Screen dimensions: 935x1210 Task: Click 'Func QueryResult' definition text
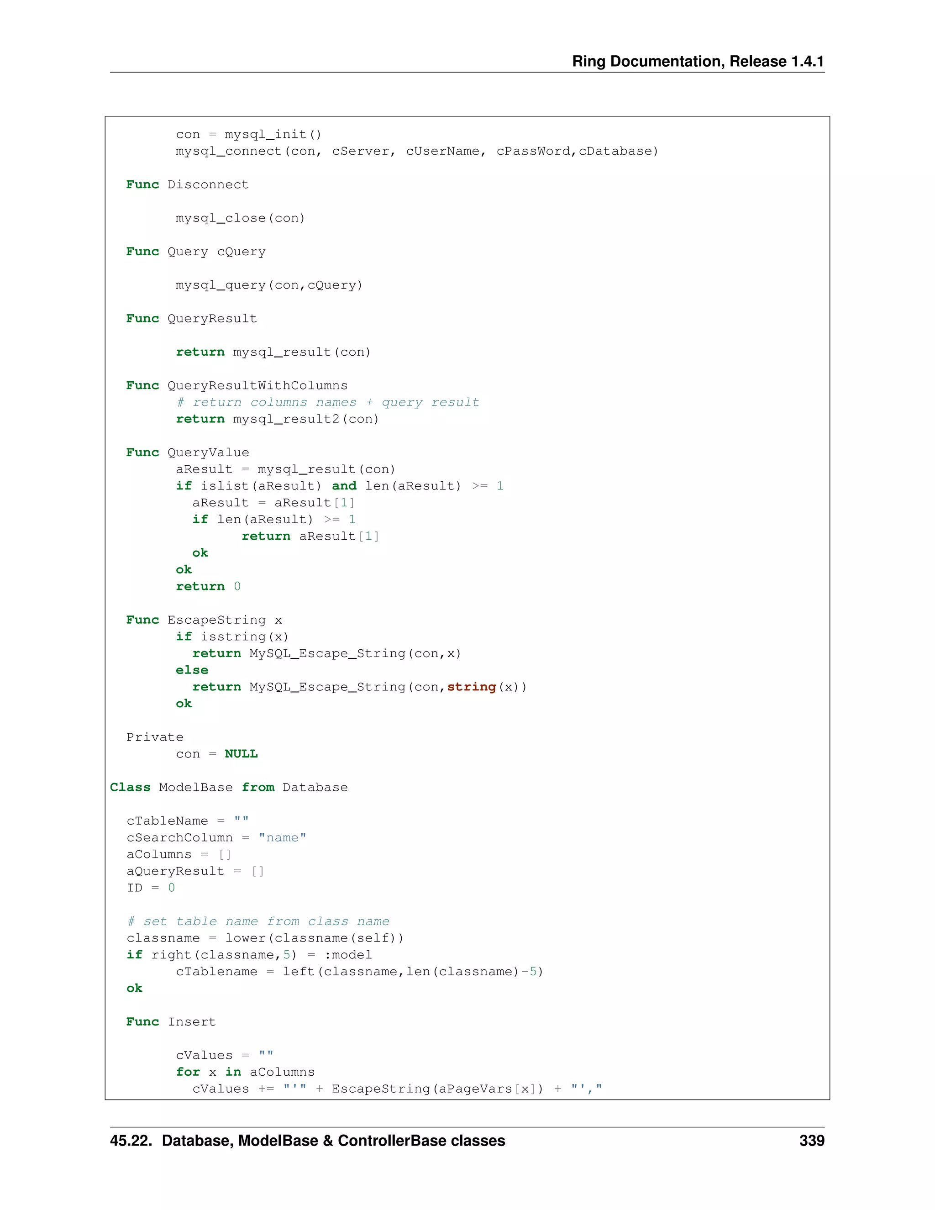coord(191,319)
